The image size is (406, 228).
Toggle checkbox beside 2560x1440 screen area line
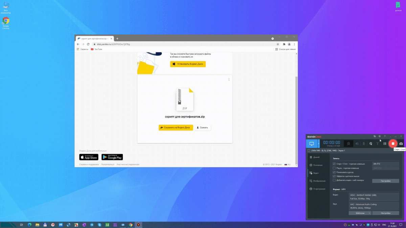309,151
